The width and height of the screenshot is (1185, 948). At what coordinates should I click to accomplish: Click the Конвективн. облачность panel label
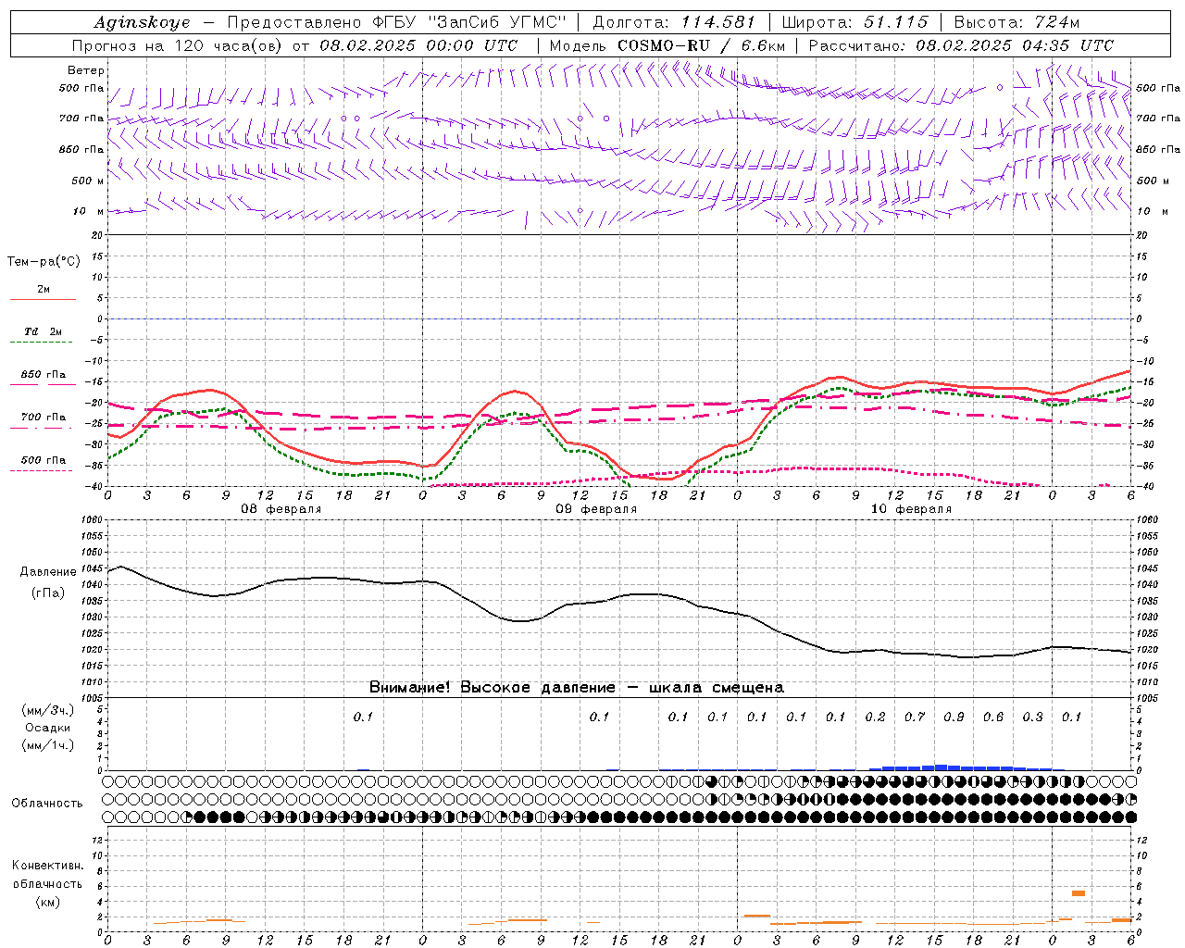pos(47,874)
